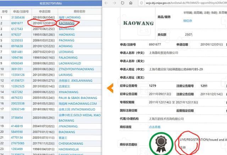Open registration number 5849590
227x155 pixels.
click(17, 132)
